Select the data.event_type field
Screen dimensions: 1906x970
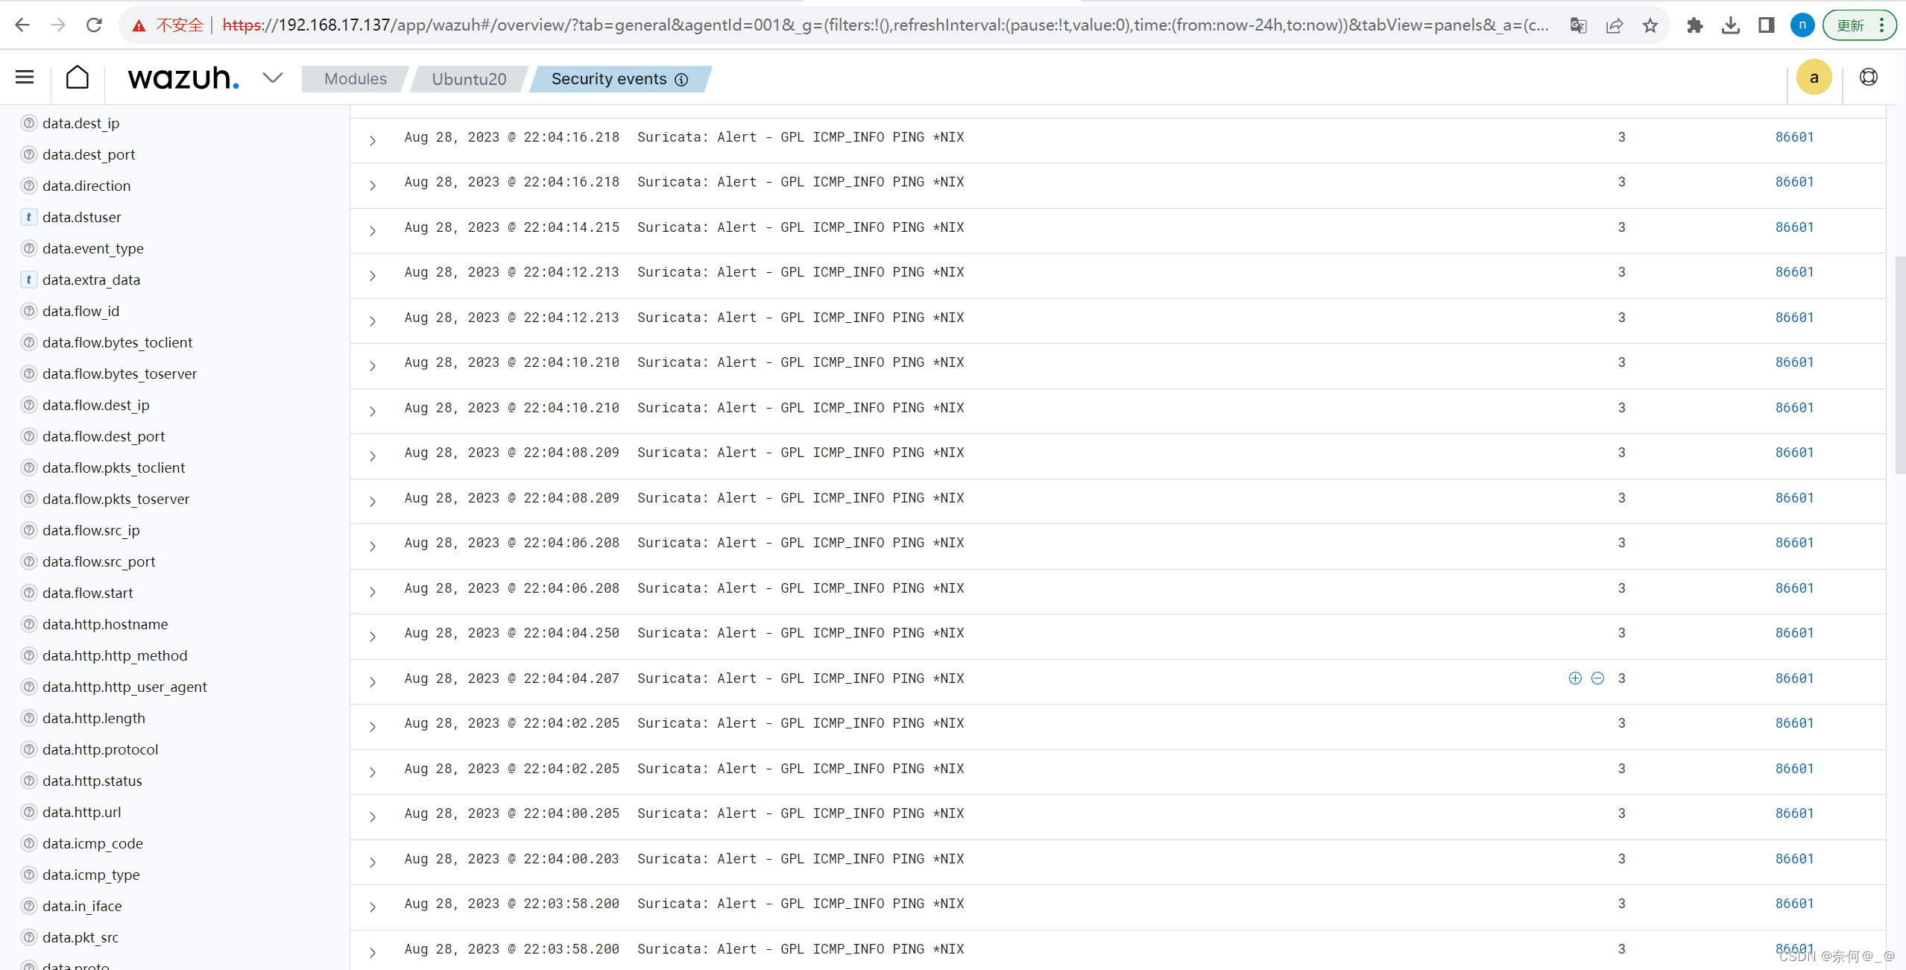pos(93,248)
